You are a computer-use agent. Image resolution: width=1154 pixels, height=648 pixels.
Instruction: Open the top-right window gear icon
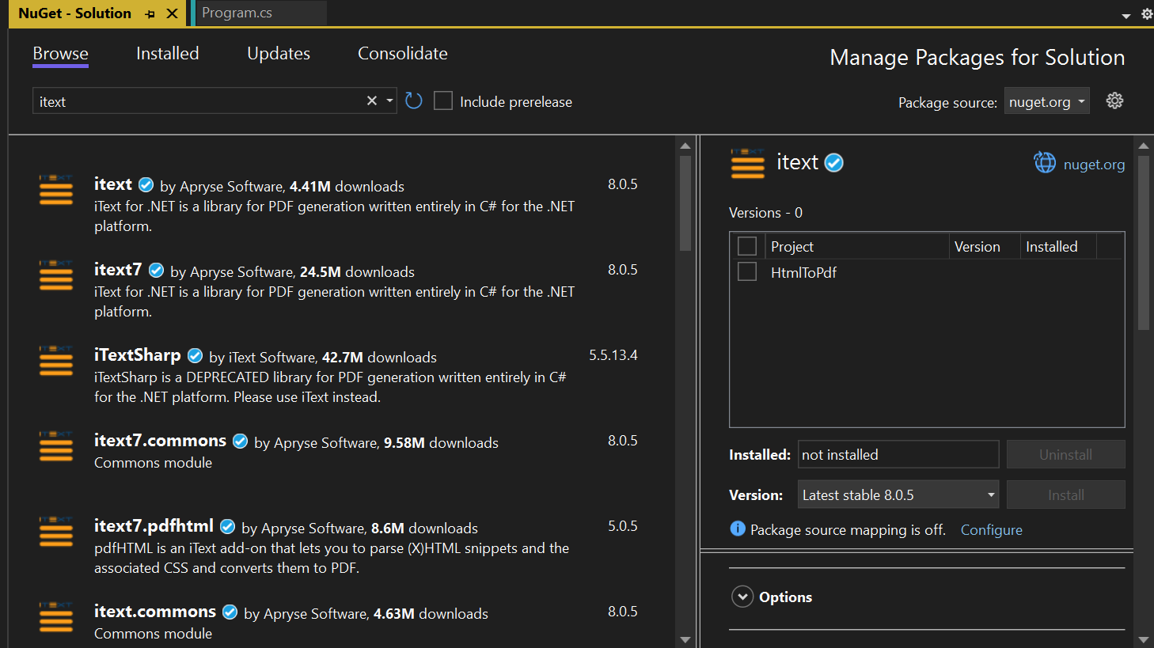click(1146, 14)
